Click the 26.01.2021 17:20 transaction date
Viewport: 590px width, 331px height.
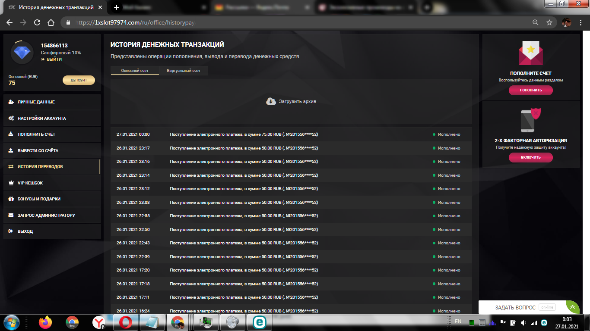(x=133, y=270)
